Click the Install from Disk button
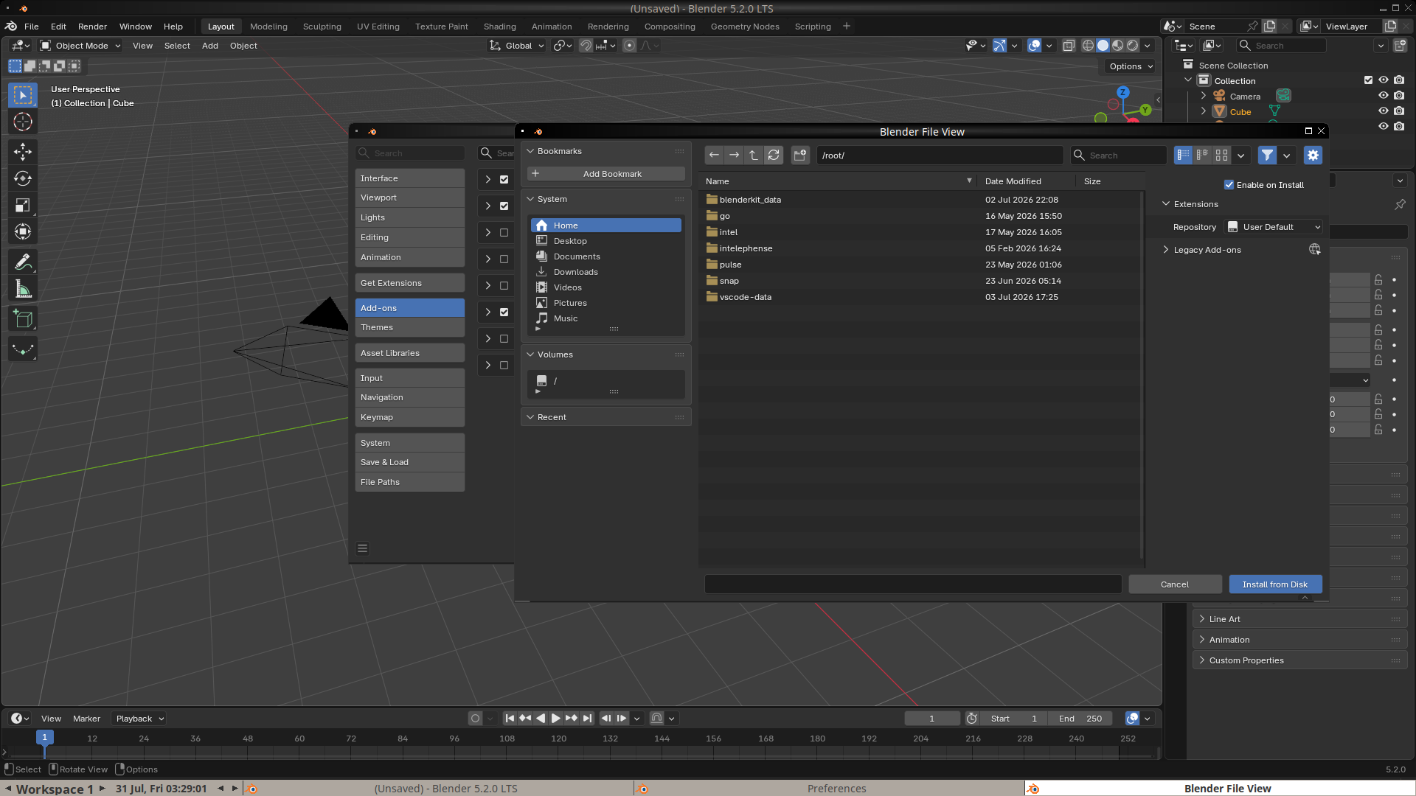 1275,584
